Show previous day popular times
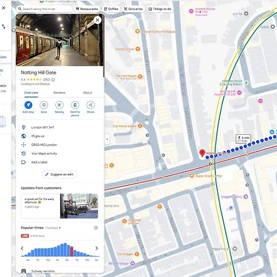 [x=22, y=248]
